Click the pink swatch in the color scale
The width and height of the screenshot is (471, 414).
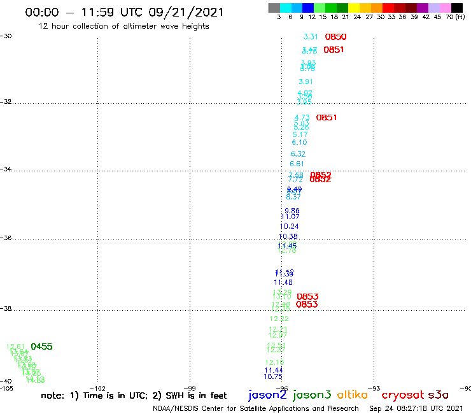pos(446,8)
